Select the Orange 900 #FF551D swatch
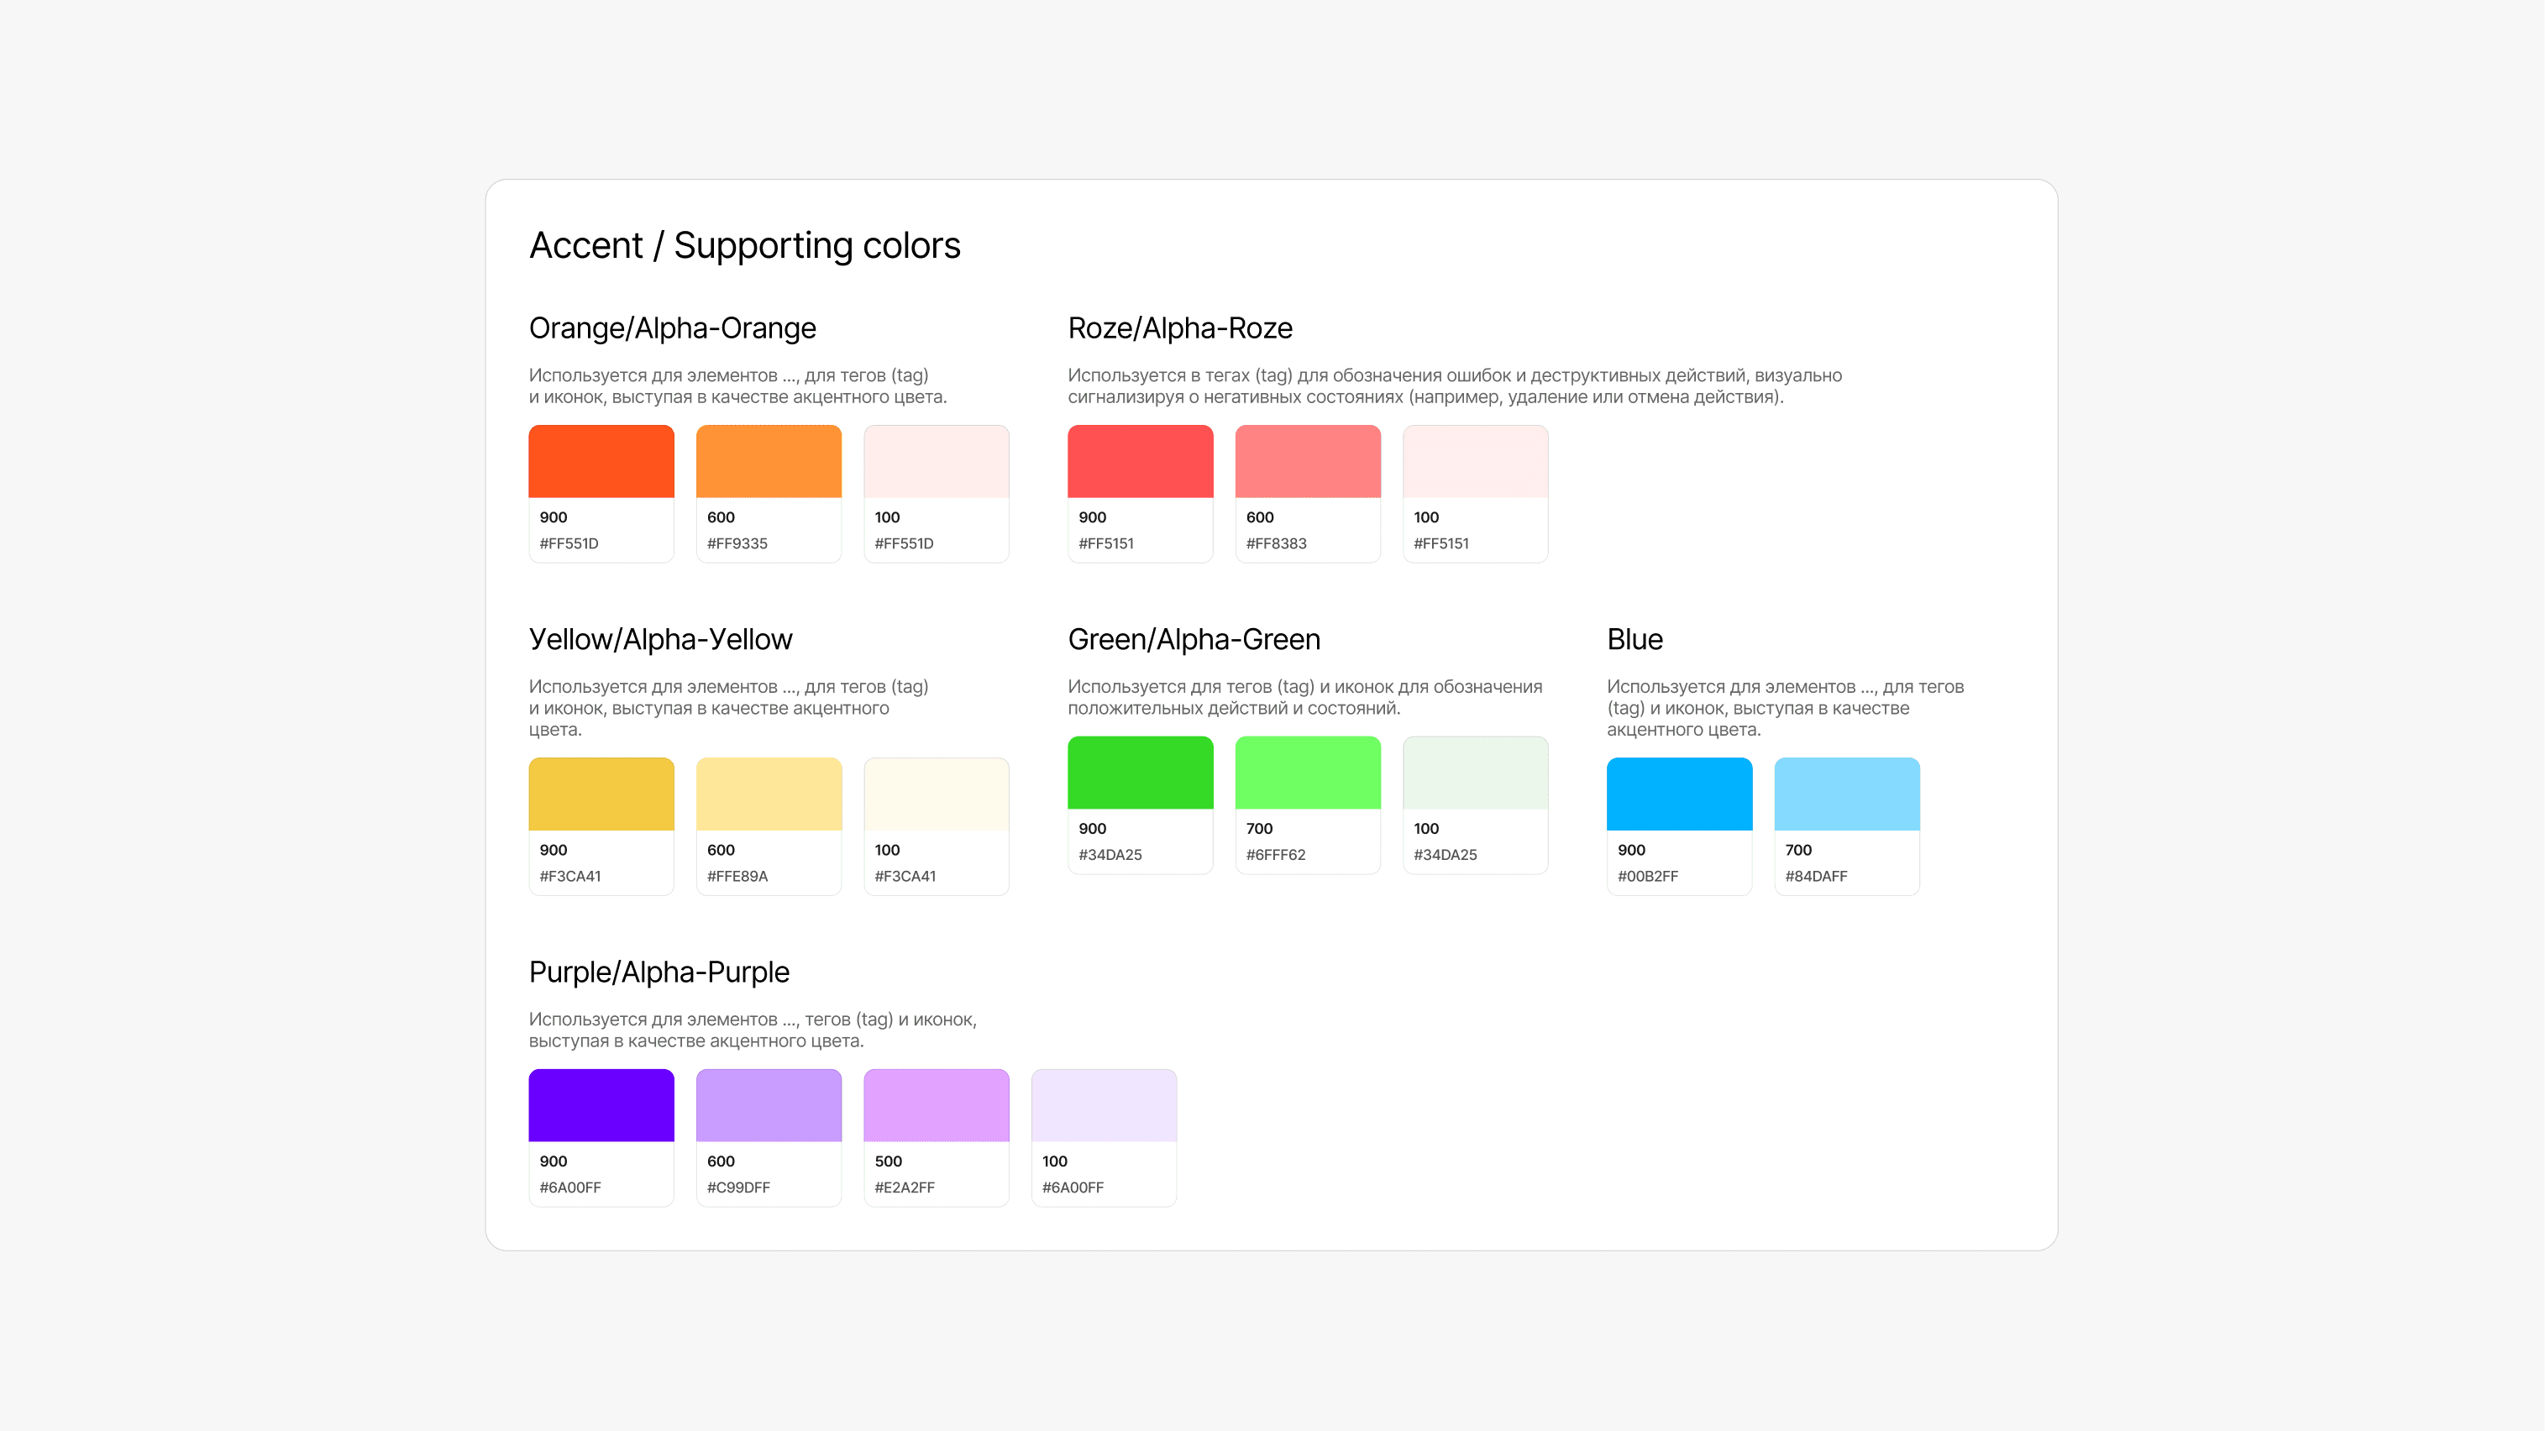 click(601, 494)
